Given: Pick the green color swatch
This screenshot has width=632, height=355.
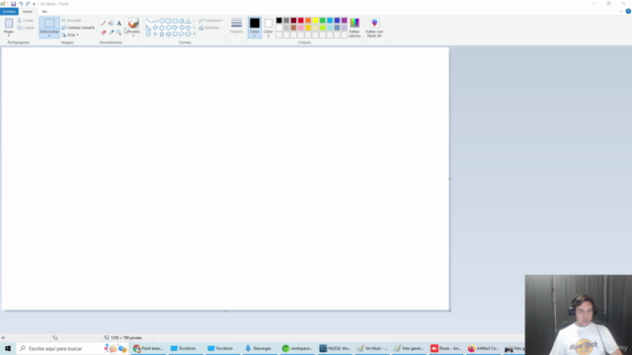Looking at the screenshot, I should [323, 21].
